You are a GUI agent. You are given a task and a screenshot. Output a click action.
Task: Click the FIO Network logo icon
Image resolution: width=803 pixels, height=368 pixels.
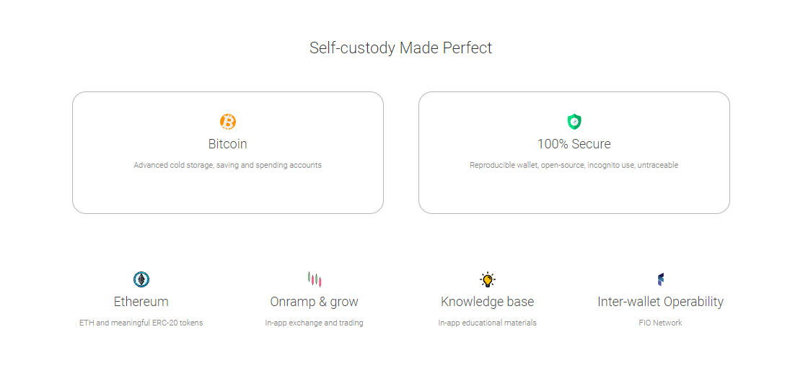point(660,279)
